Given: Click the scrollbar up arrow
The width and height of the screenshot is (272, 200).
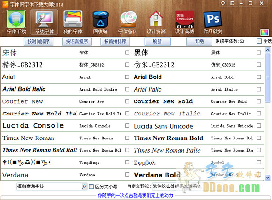Looking at the screenshot, I should 268,50.
